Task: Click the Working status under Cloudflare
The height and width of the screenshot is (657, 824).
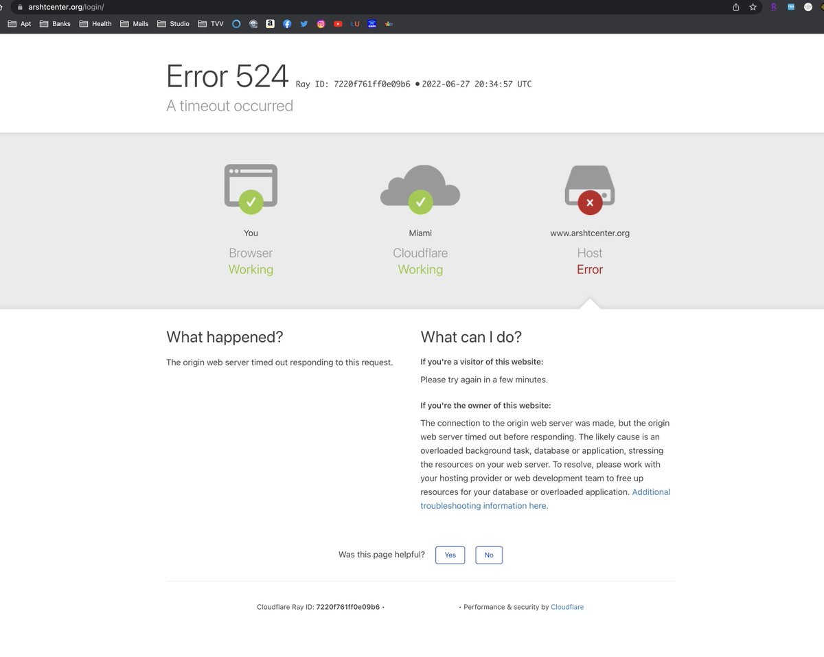Action: (420, 270)
